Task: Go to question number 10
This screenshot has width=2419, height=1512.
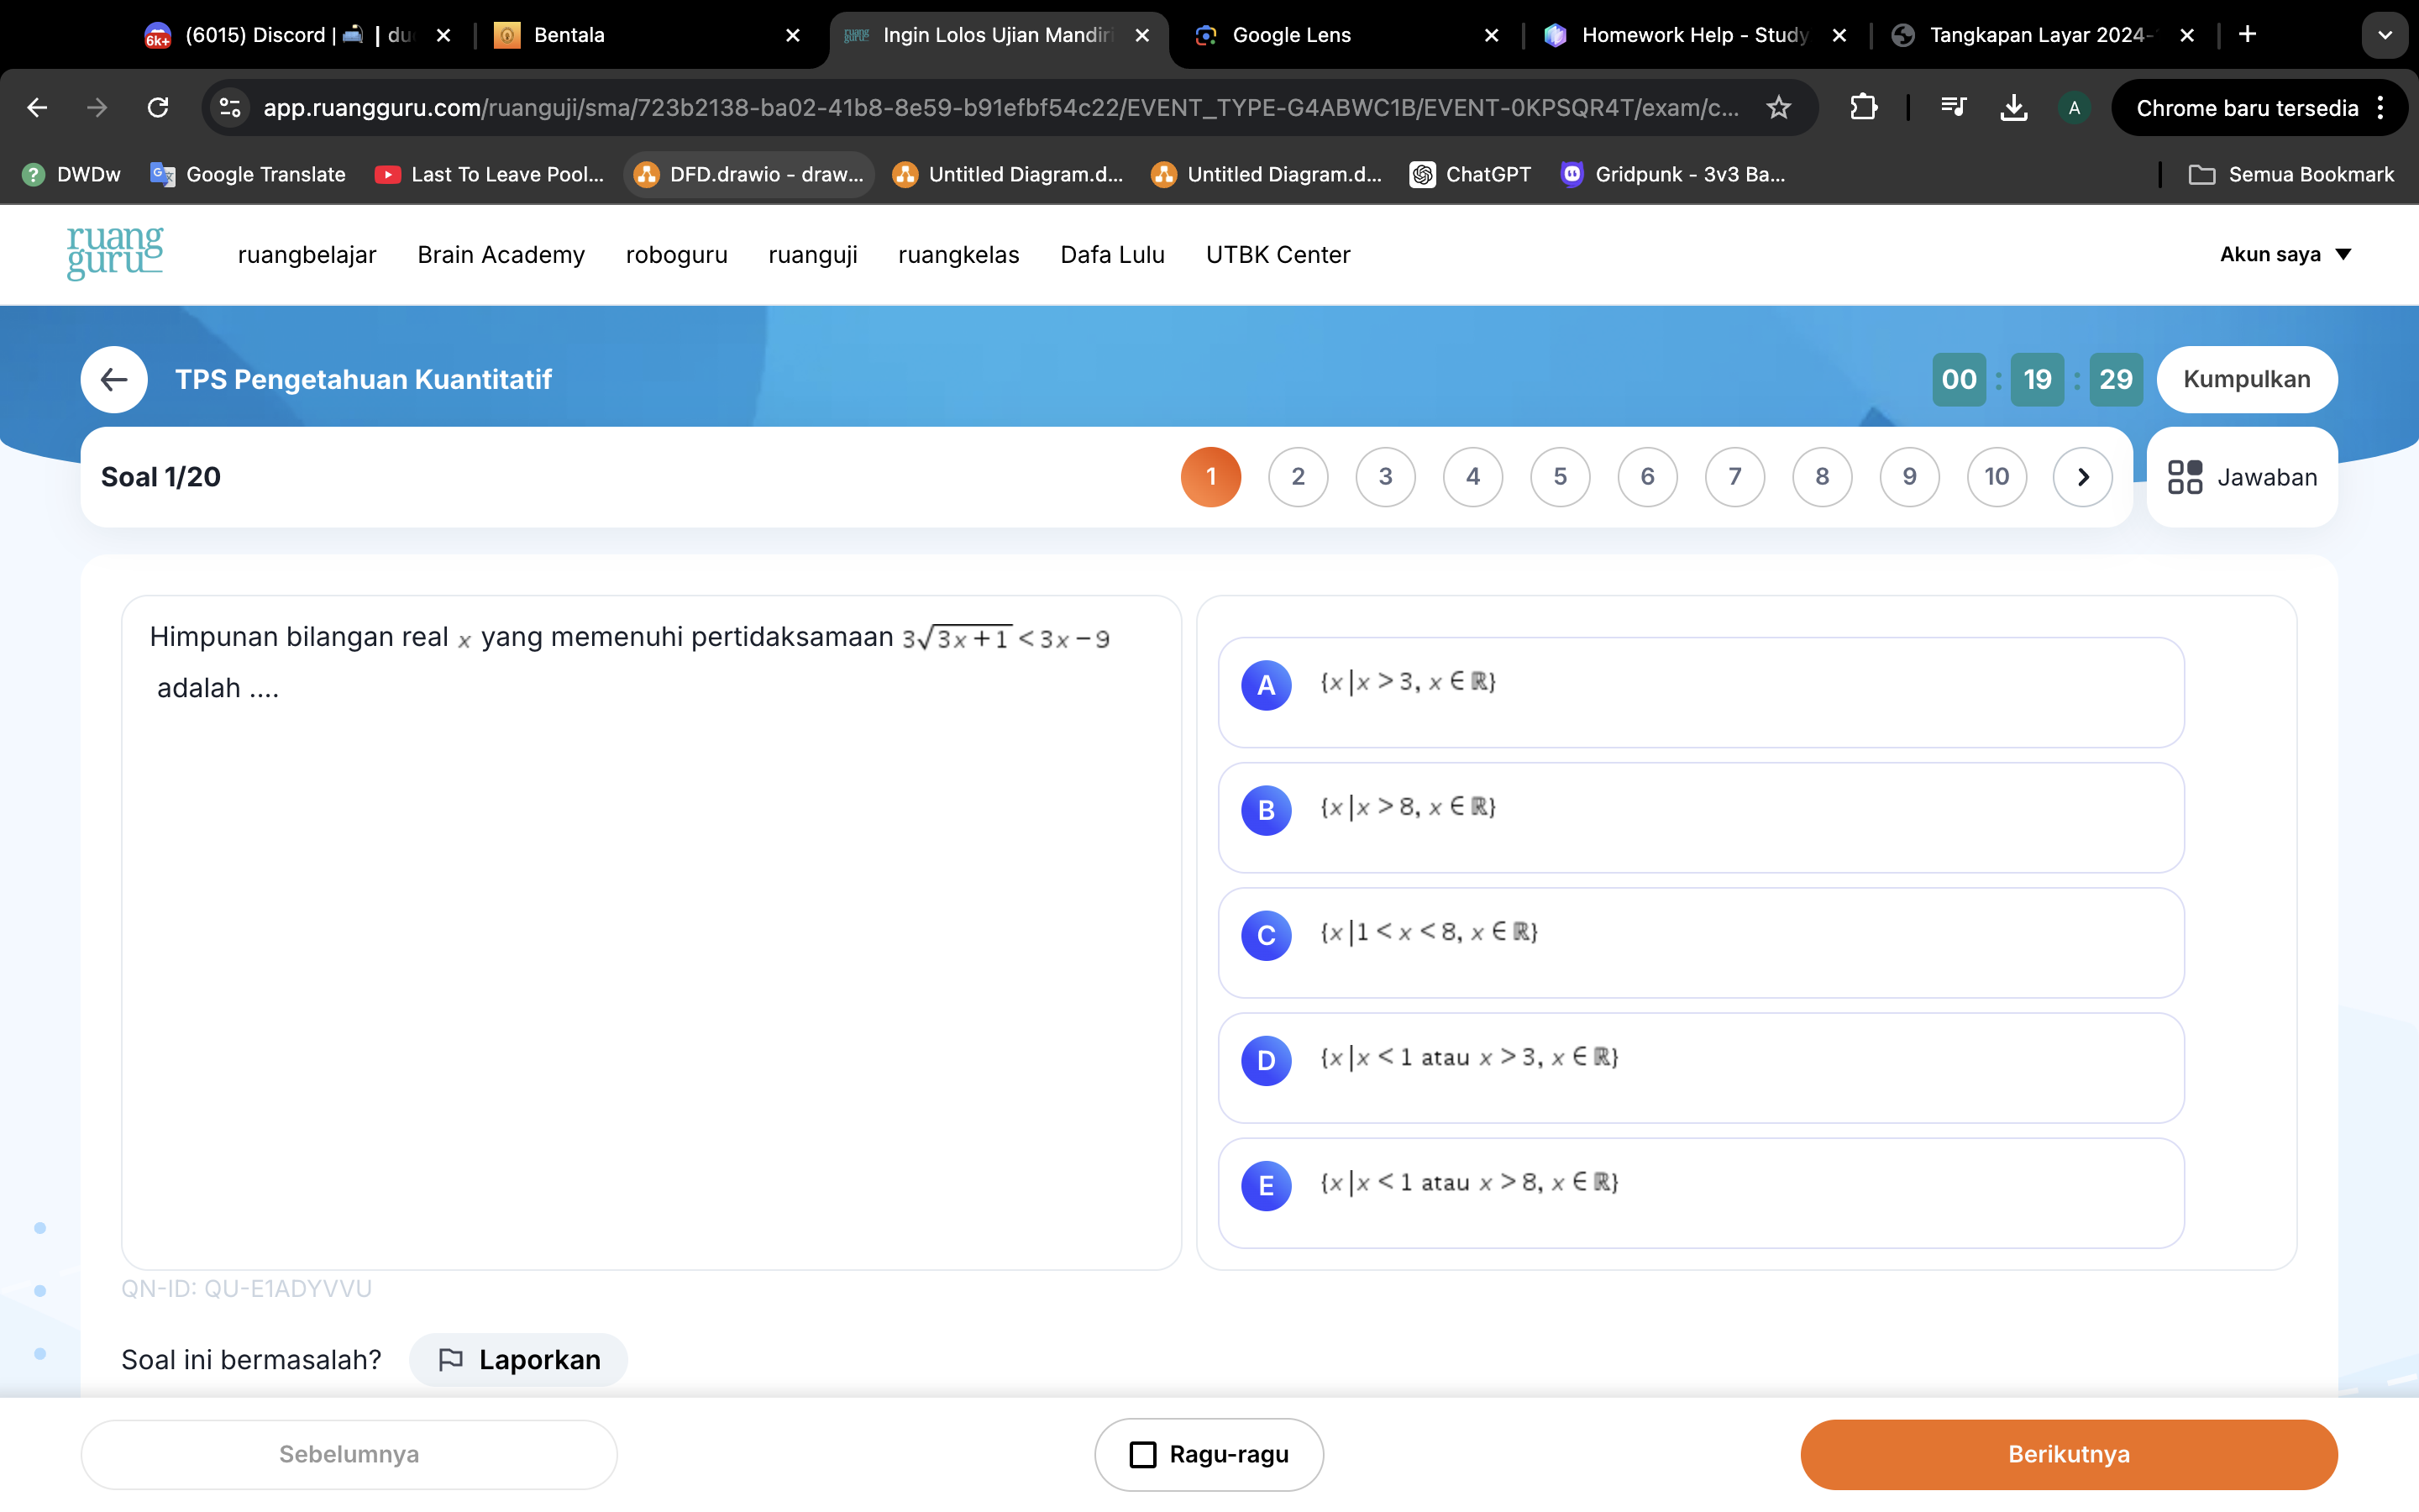Action: pyautogui.click(x=1997, y=476)
